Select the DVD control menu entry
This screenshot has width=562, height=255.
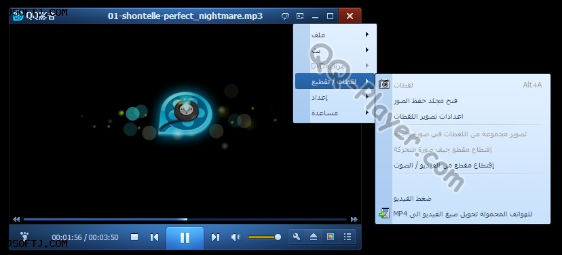(335, 66)
